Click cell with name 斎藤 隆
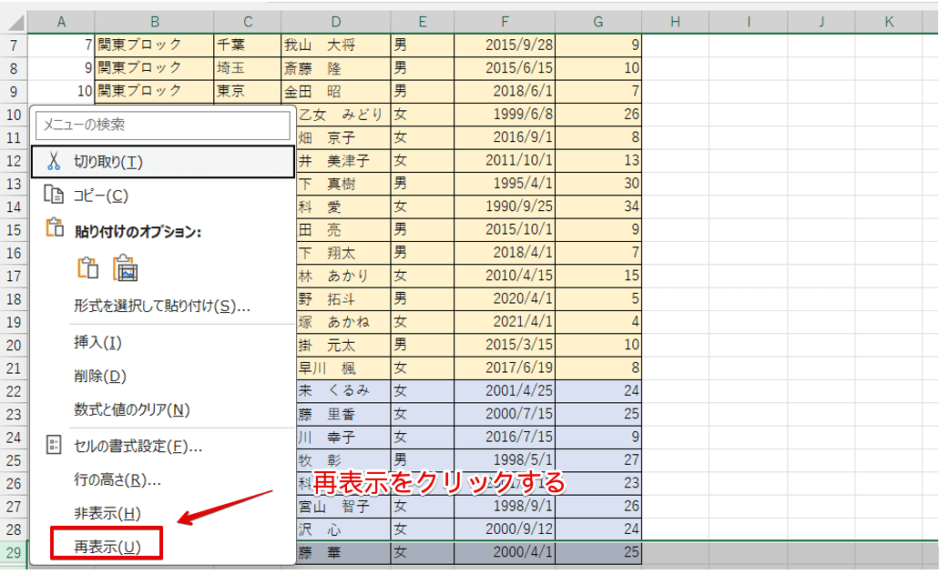940x574 pixels. [336, 68]
